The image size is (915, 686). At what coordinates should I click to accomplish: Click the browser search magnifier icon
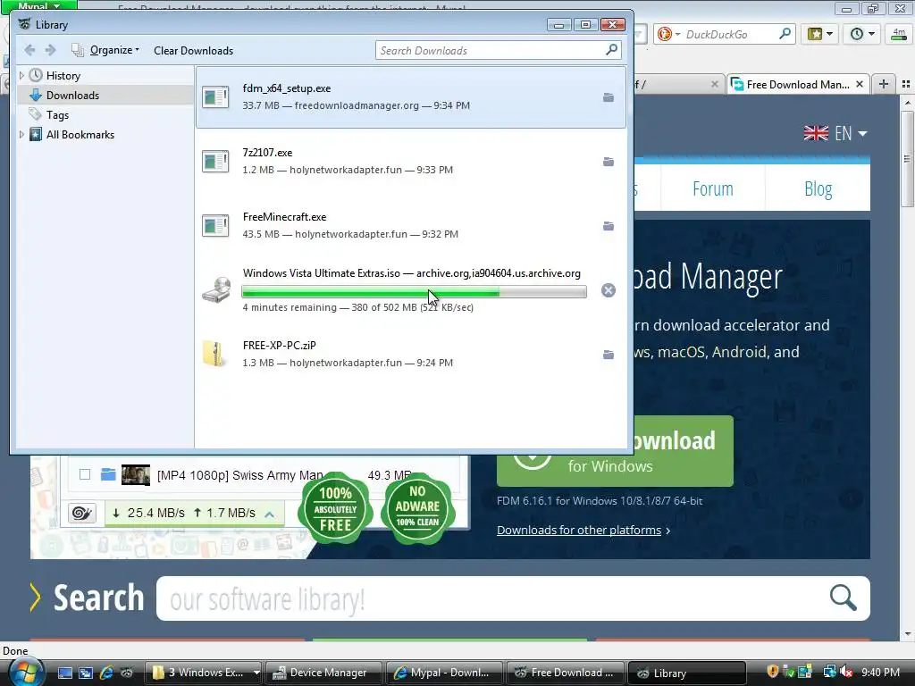click(785, 34)
